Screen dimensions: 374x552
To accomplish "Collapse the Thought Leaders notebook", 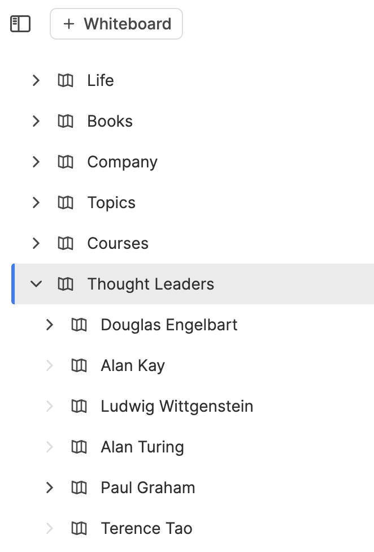I will pos(36,284).
